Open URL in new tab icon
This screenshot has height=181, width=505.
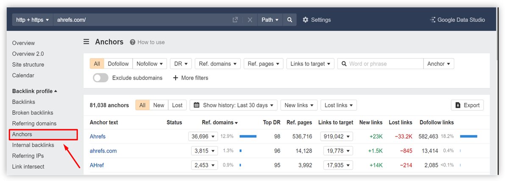click(235, 19)
